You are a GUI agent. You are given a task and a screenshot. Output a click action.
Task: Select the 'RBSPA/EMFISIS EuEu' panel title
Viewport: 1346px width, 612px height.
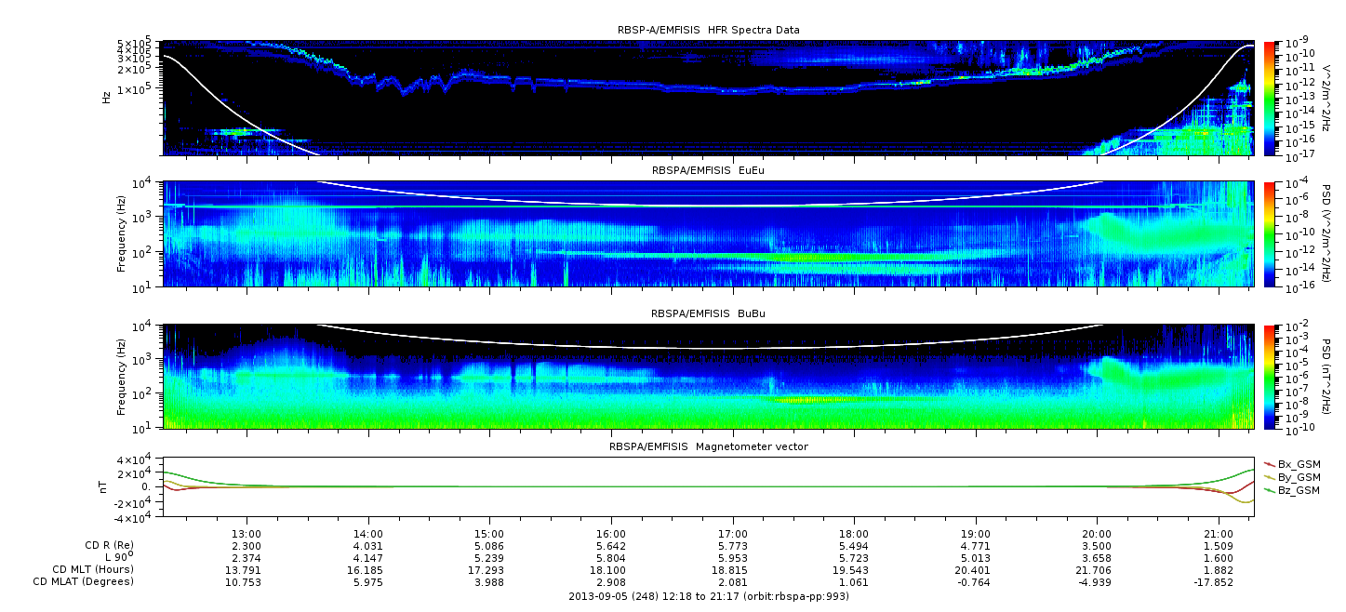tap(709, 170)
